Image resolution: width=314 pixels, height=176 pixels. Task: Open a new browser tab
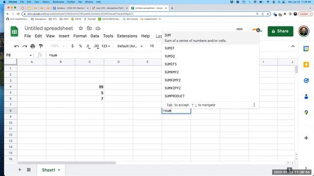(172, 8)
